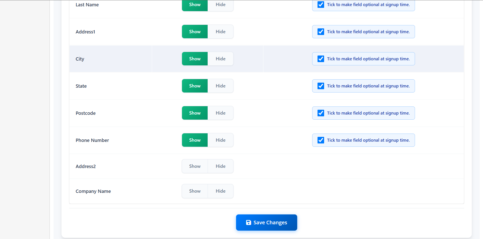Hide the Postcode field
This screenshot has width=483, height=239.
(220, 113)
